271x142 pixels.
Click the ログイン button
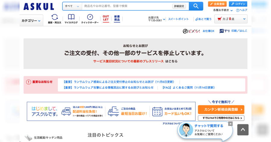pos(238,4)
